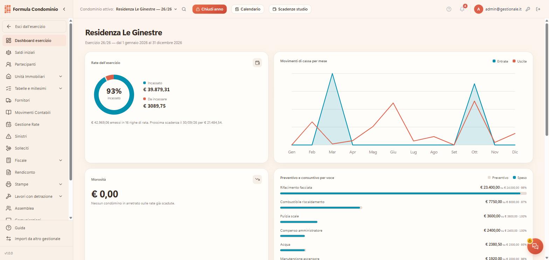This screenshot has width=549, height=260.
Task: Open the trend icon in Morosità card
Action: tap(257, 179)
